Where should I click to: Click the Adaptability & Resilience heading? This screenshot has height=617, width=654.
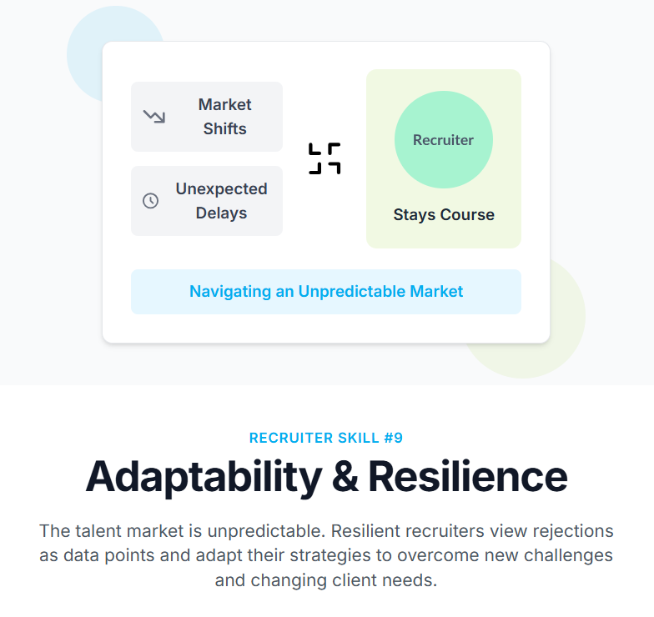(326, 477)
